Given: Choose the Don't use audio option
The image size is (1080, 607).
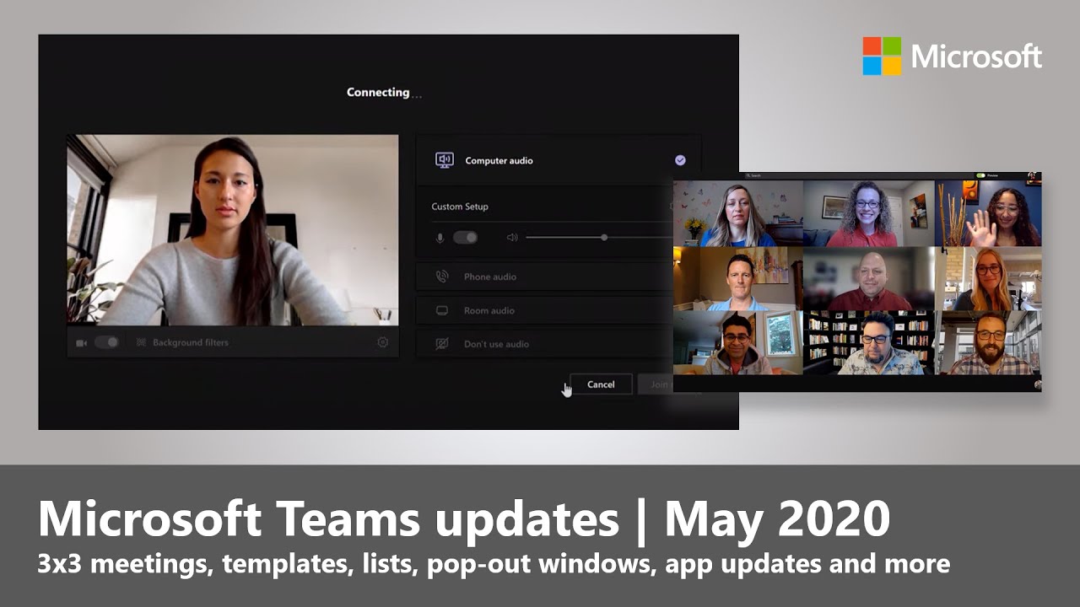Looking at the screenshot, I should 544,344.
